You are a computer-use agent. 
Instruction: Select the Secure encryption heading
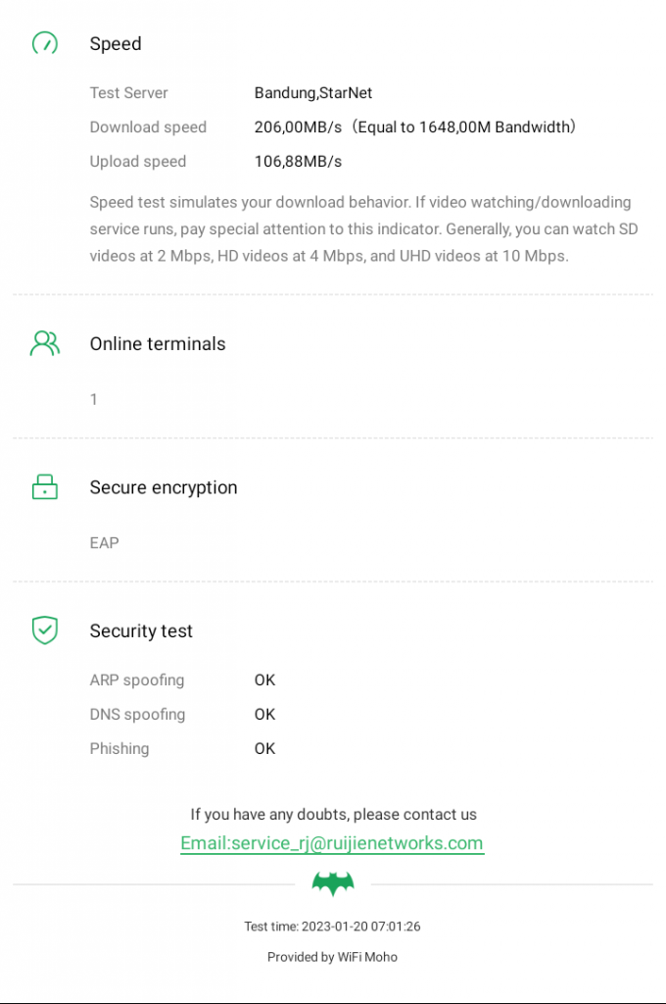164,487
